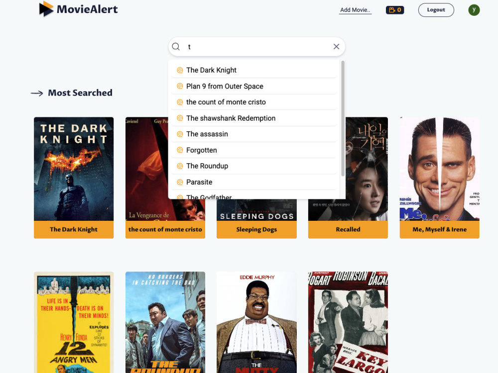The height and width of the screenshot is (373, 498).
Task: Choose 'the count of monte cristo' suggestion
Action: click(254, 102)
